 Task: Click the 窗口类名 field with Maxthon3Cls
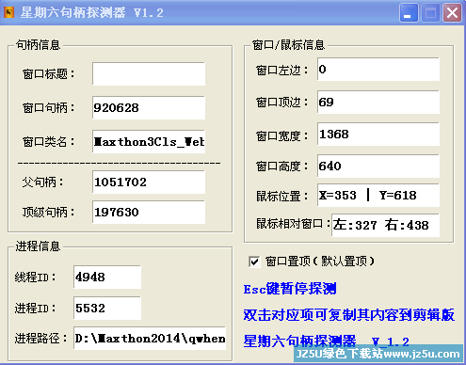[x=149, y=141]
